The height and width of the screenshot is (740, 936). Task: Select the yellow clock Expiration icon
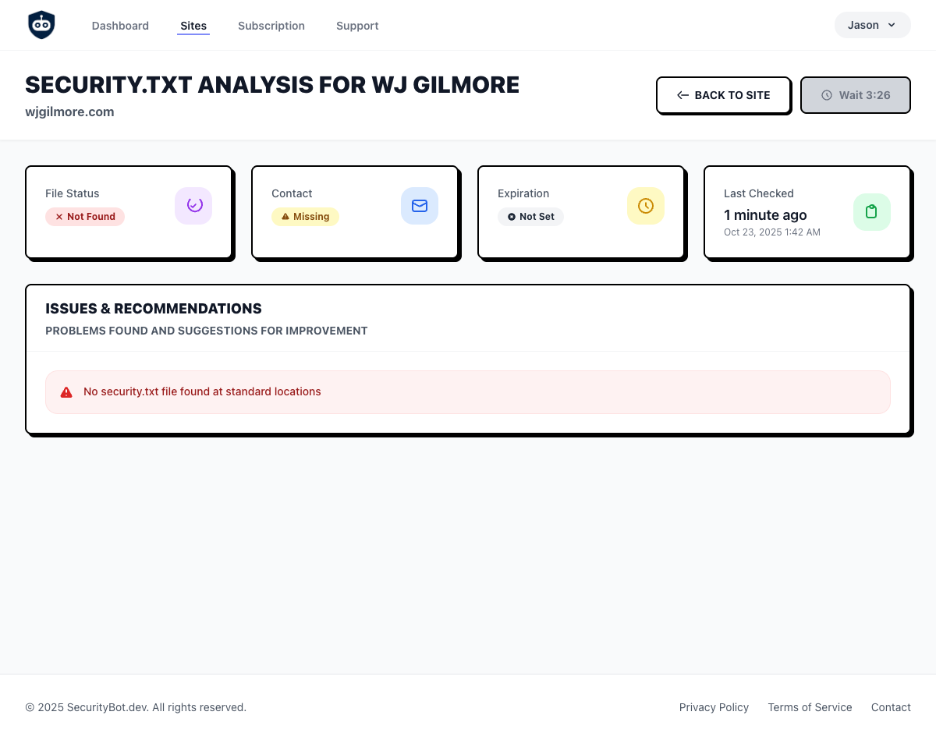(x=646, y=206)
